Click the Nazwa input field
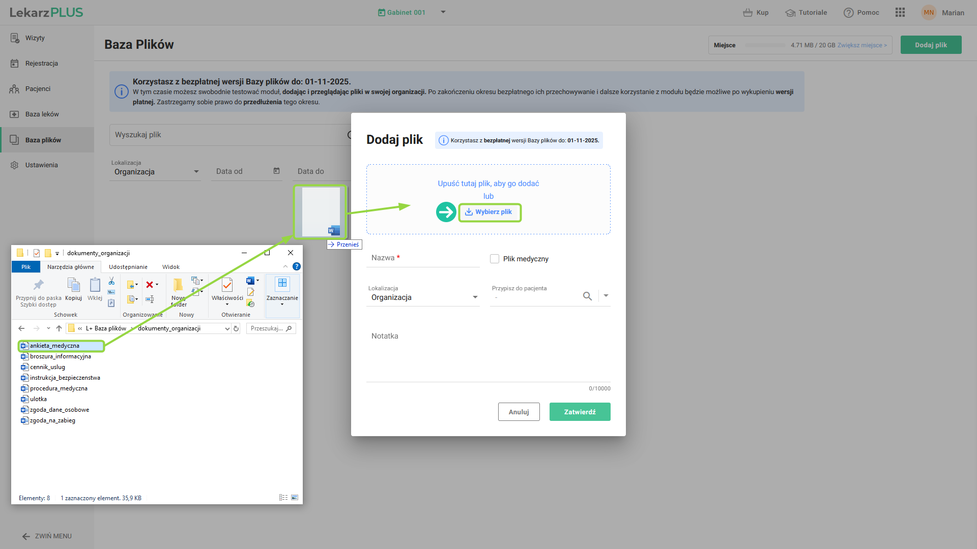 tap(422, 258)
